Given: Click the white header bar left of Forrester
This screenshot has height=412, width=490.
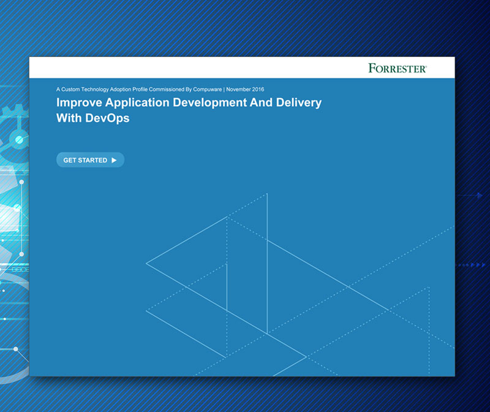Looking at the screenshot, I should [x=184, y=67].
